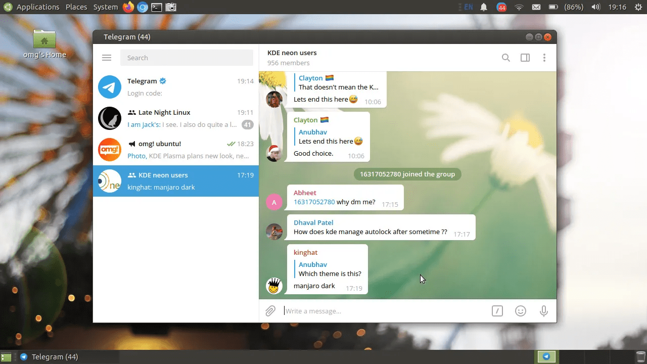Click the Anubhav reply quote link

pos(329,268)
